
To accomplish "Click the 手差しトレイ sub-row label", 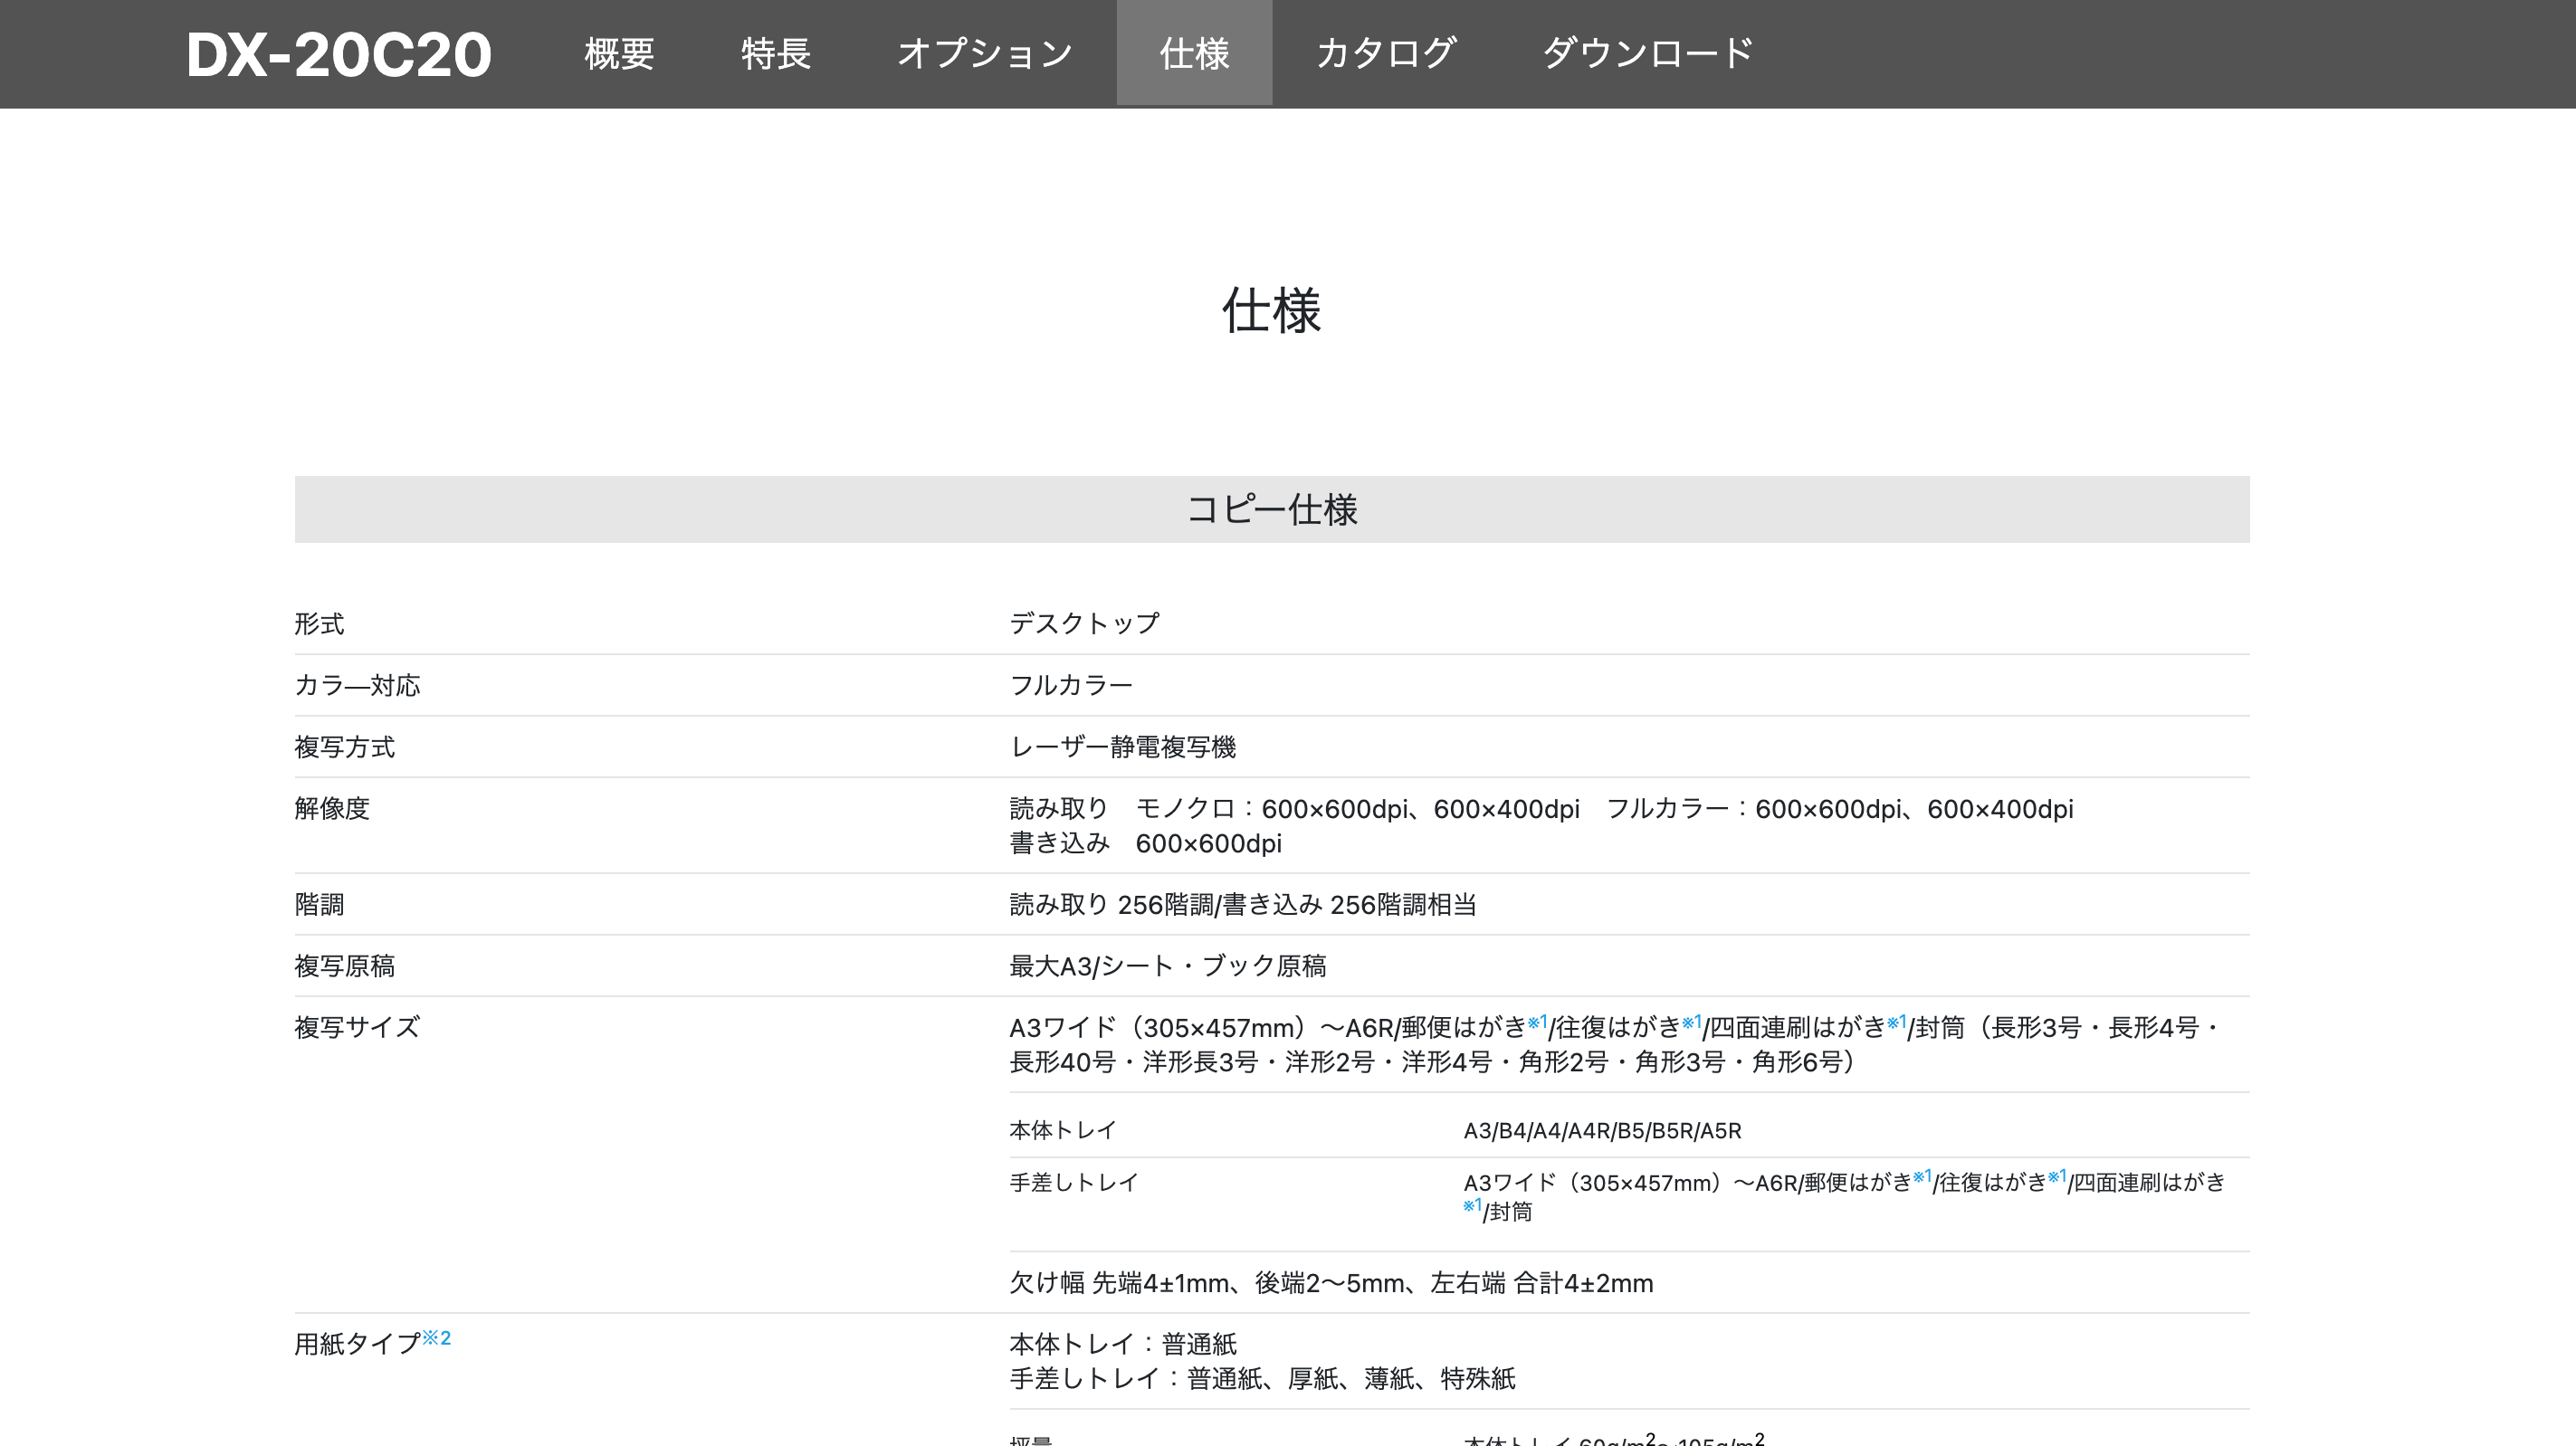I will pos(1073,1182).
